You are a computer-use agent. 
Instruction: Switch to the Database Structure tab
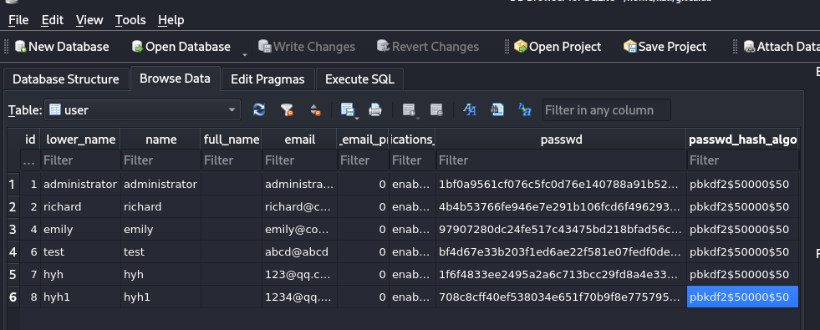coord(66,79)
